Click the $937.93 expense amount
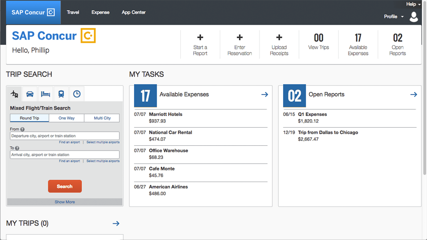427x240 pixels. [x=157, y=121]
